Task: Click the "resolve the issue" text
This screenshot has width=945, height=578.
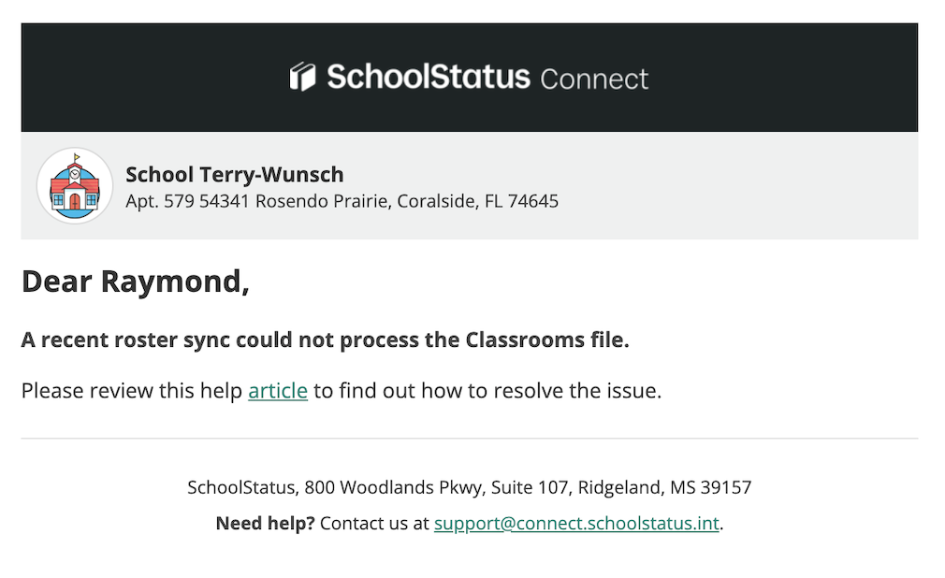Action: point(576,391)
